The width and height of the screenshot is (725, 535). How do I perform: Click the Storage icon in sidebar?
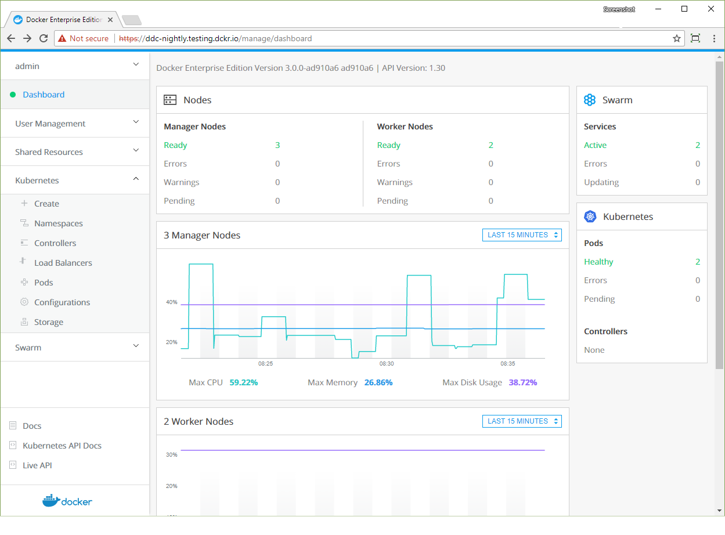pyautogui.click(x=24, y=322)
